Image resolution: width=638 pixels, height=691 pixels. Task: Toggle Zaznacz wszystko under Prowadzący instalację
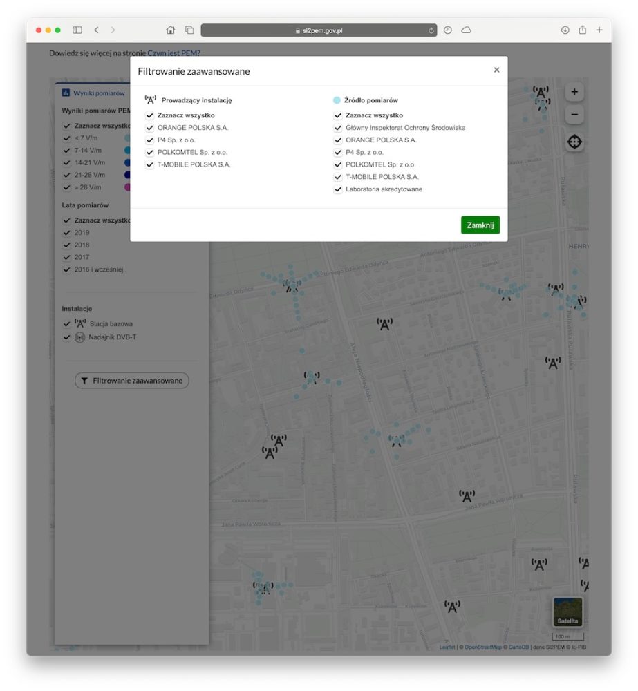[x=150, y=115]
